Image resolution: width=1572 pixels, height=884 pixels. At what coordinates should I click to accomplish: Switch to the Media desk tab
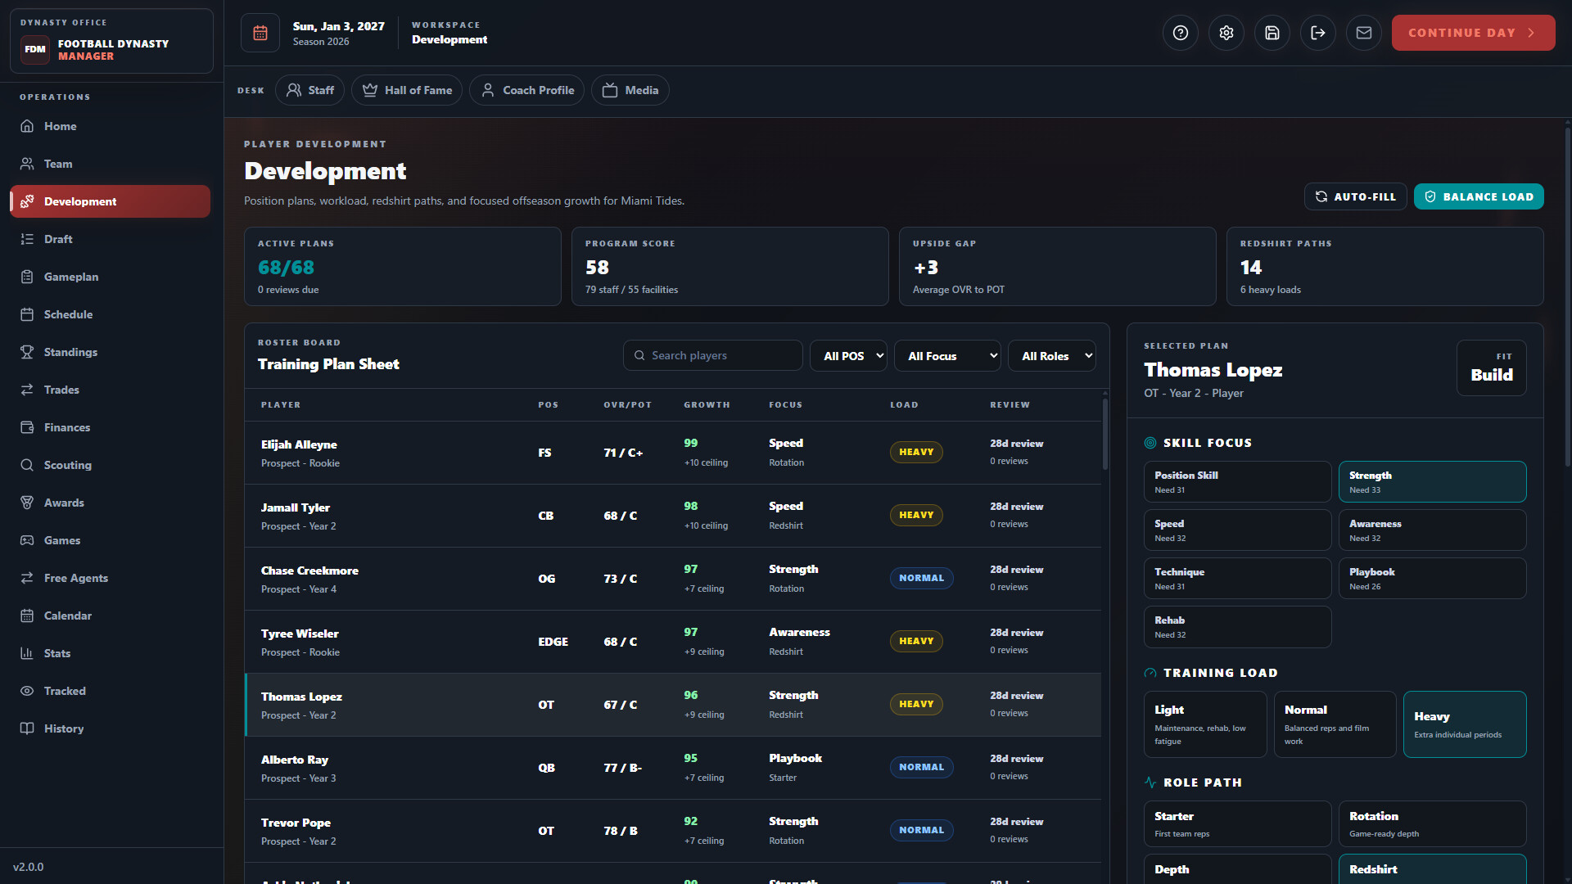pyautogui.click(x=630, y=90)
